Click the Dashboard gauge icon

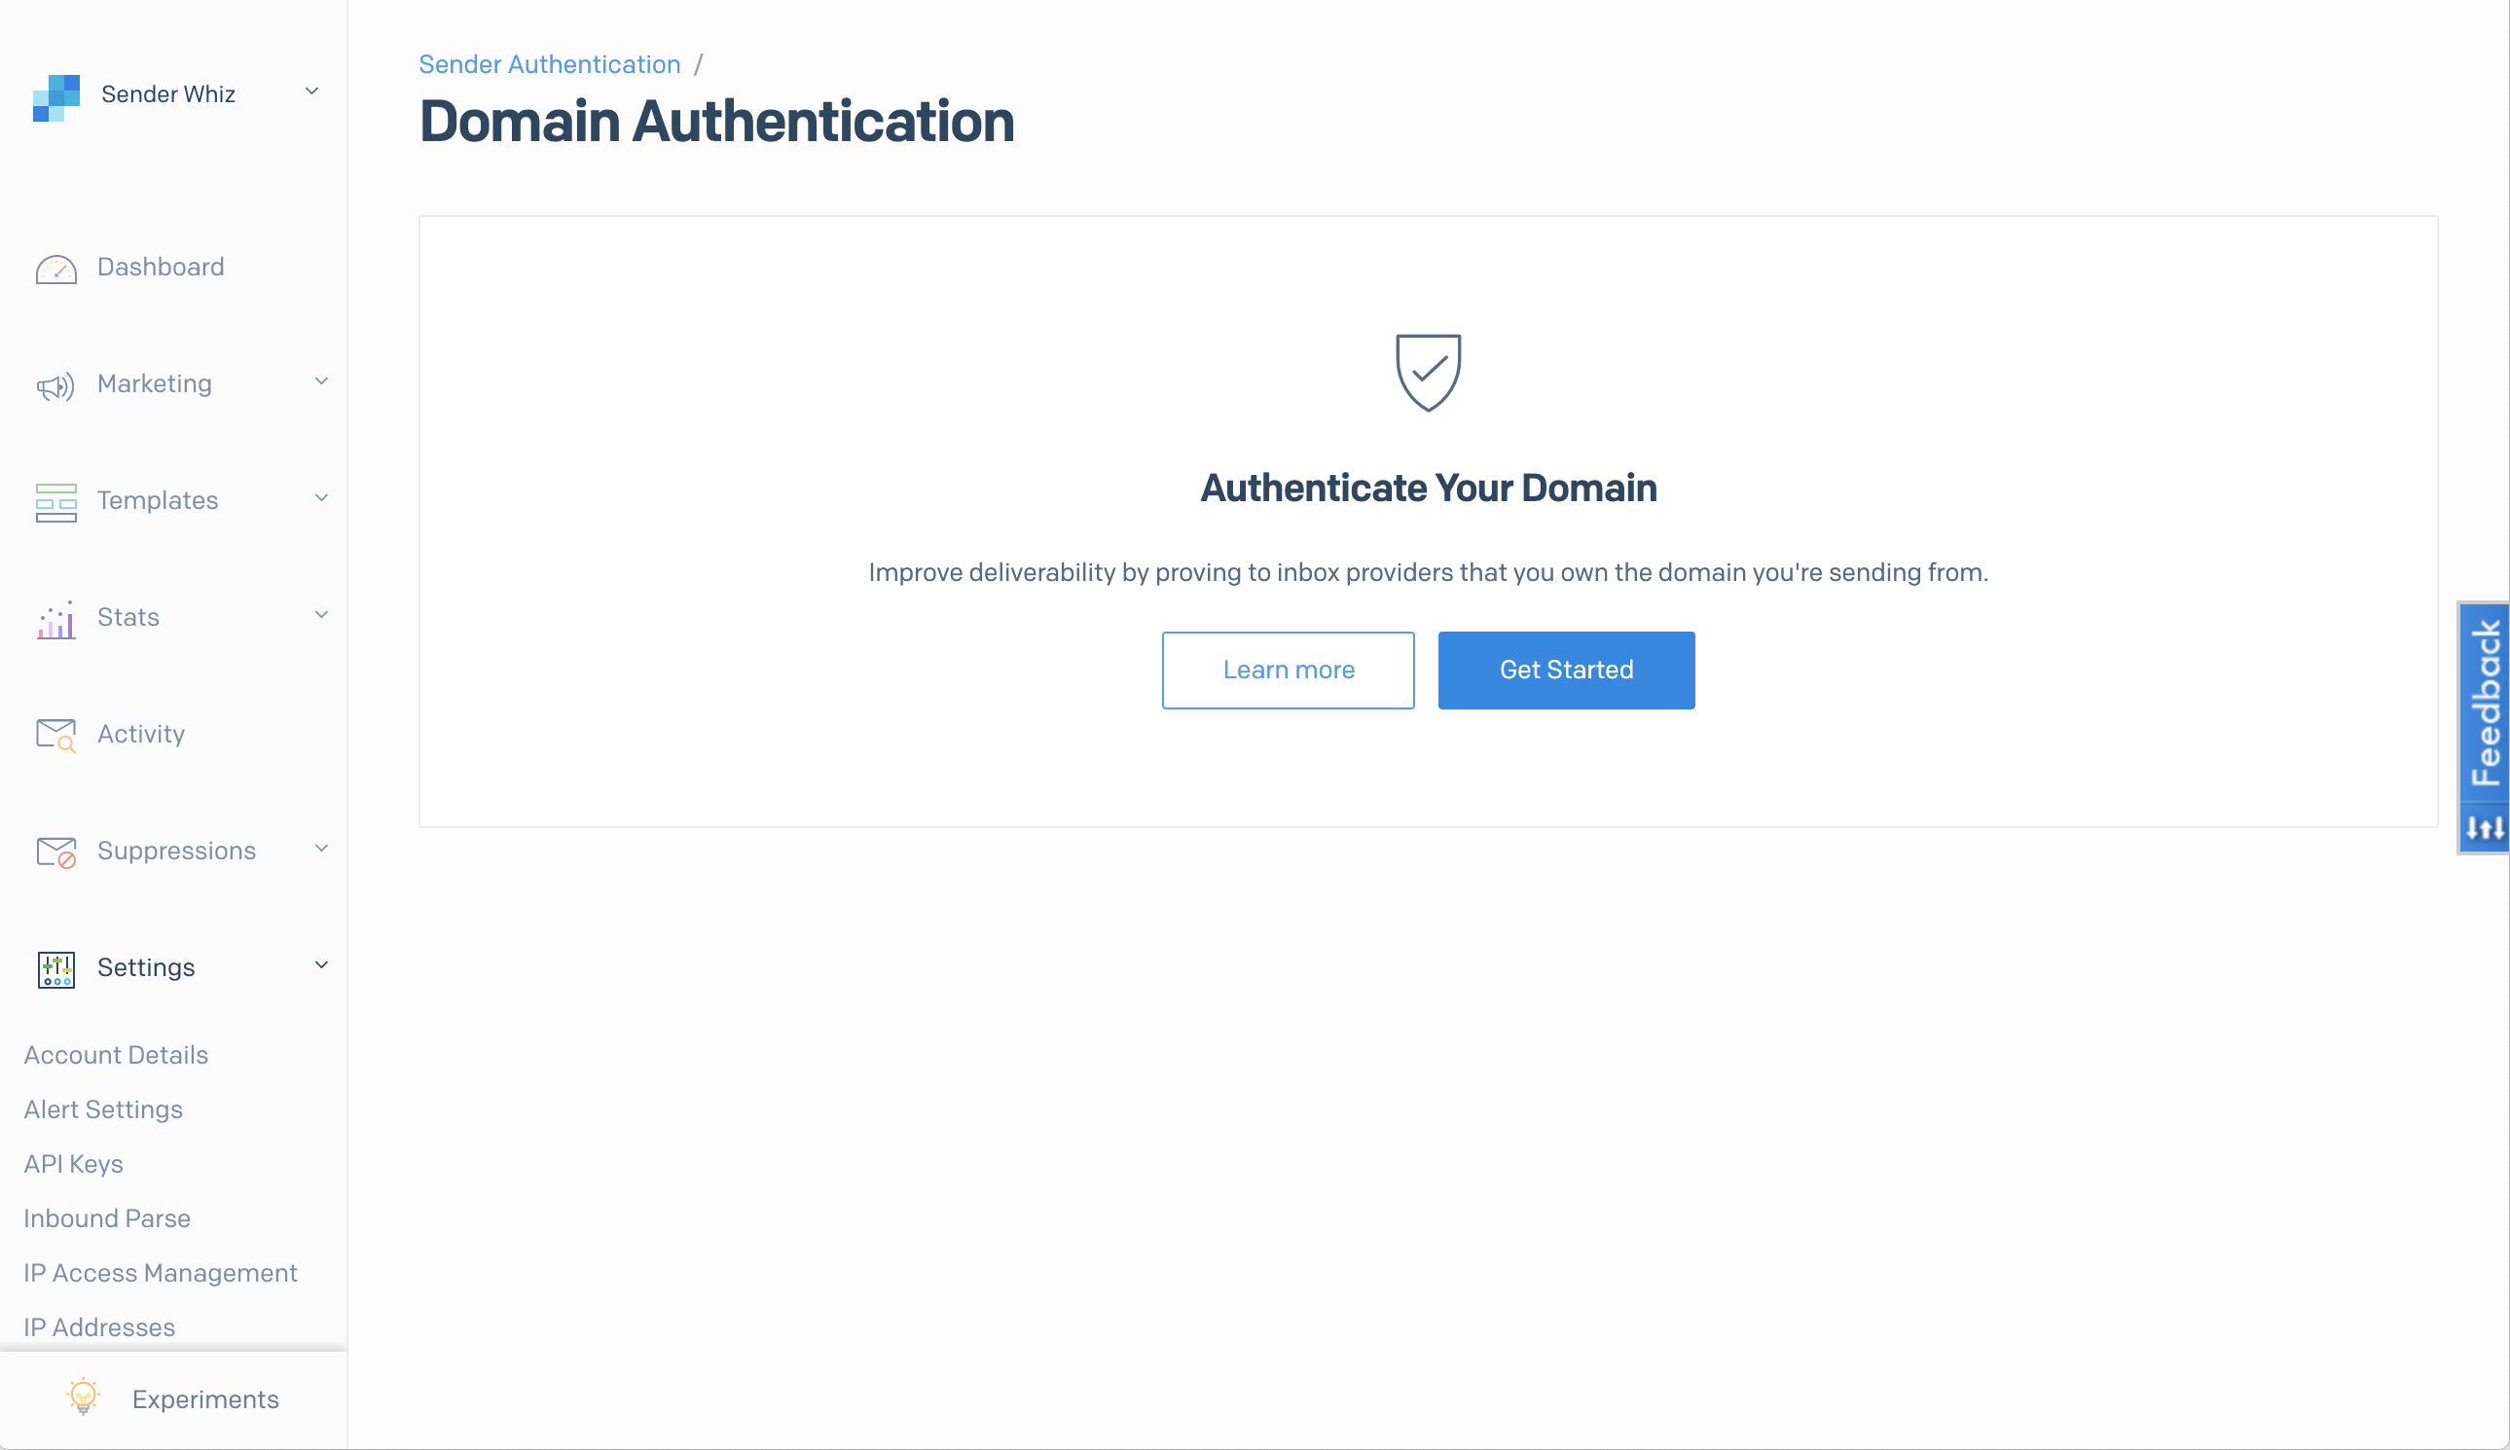click(x=55, y=269)
